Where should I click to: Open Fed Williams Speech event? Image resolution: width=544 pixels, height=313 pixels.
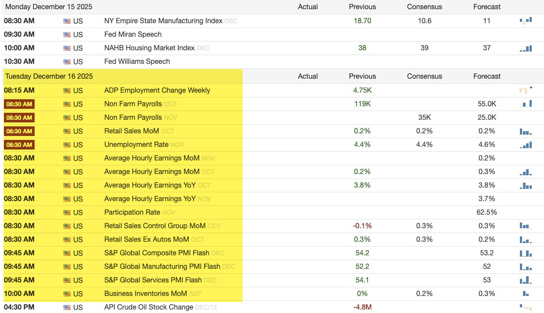click(x=137, y=61)
